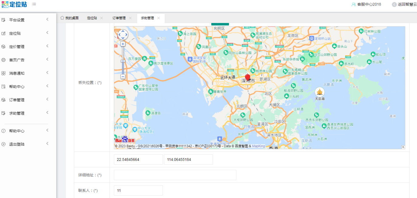Close the 订单管理 tab with its X
Screen dimensions: 417x198
tap(130, 18)
